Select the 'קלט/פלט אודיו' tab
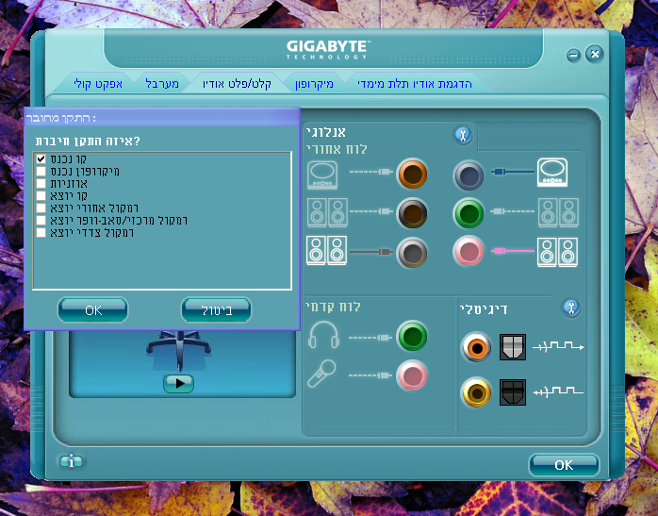The image size is (658, 516). point(238,84)
